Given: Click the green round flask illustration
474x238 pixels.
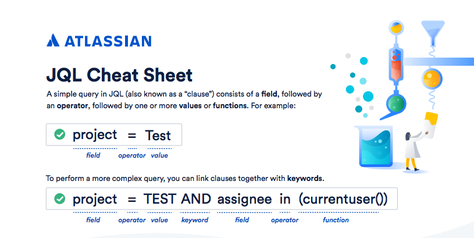Looking at the screenshot, I should click(396, 103).
